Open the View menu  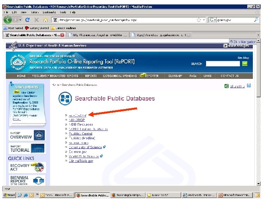coord(24,12)
